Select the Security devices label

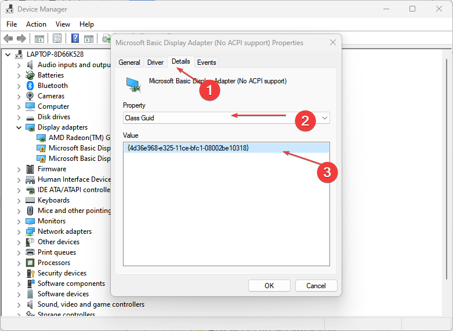62,273
